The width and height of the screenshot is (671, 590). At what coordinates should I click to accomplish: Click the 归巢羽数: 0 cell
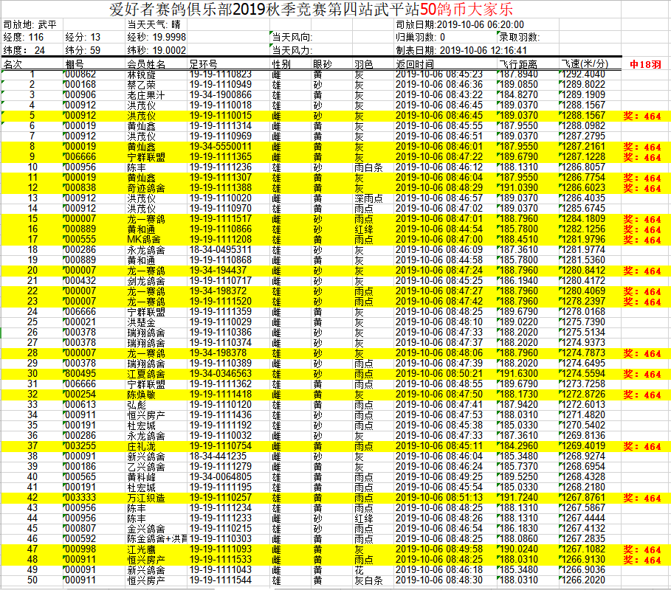pos(420,37)
